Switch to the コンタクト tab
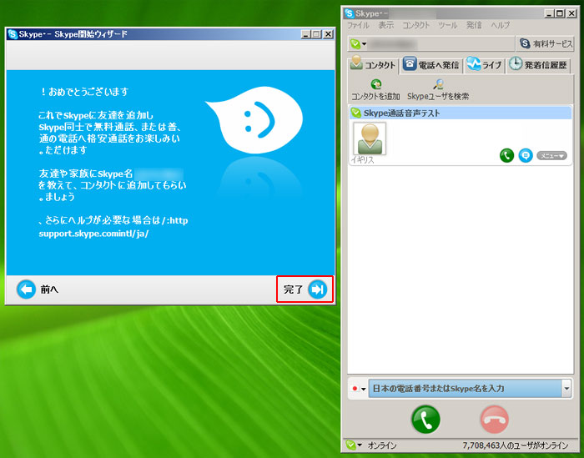Image resolution: width=584 pixels, height=458 pixels. [373, 65]
